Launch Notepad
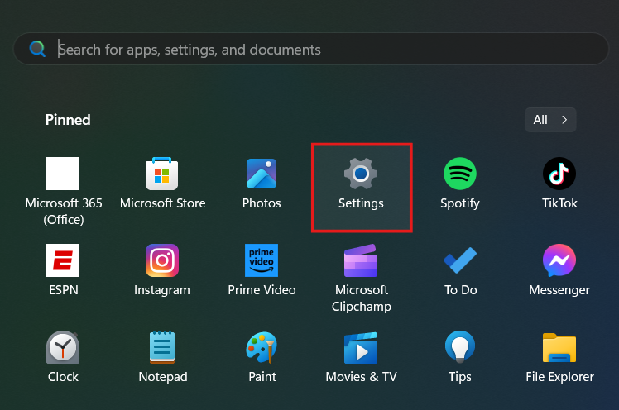The width and height of the screenshot is (619, 410). tap(162, 348)
